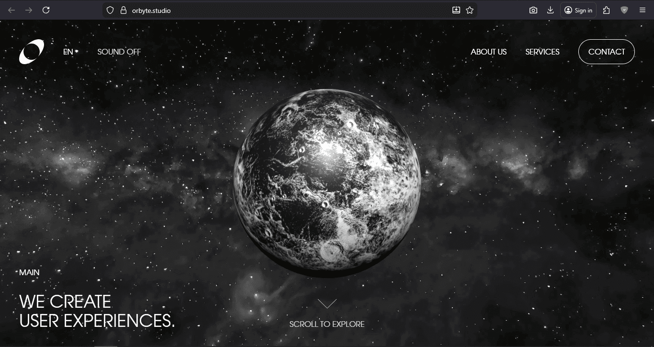Click the Orbyte studio logo
This screenshot has height=347, width=654.
pyautogui.click(x=32, y=52)
